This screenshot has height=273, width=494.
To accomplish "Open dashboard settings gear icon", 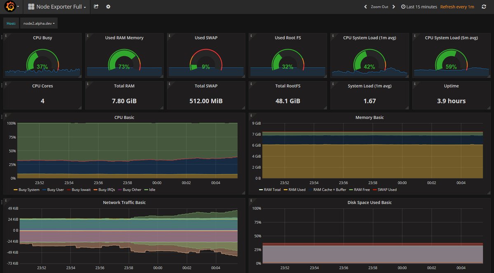I will [x=108, y=7].
